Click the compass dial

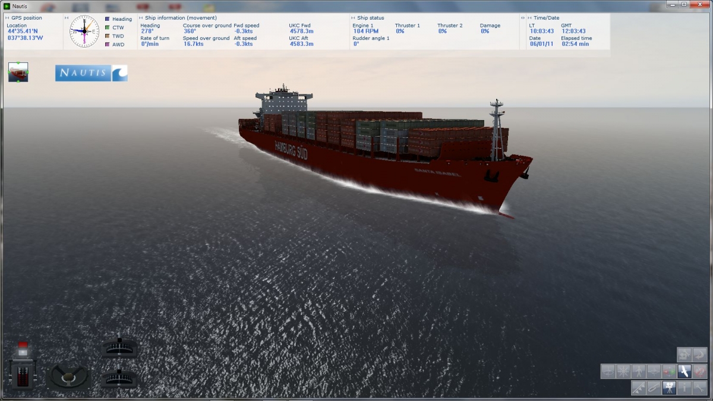click(84, 31)
